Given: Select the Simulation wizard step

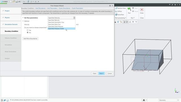Looking at the screenshot, I should pyautogui.click(x=11, y=45).
